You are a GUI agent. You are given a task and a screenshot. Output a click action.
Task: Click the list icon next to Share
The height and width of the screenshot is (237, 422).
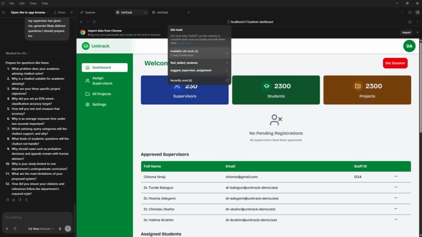(72, 13)
